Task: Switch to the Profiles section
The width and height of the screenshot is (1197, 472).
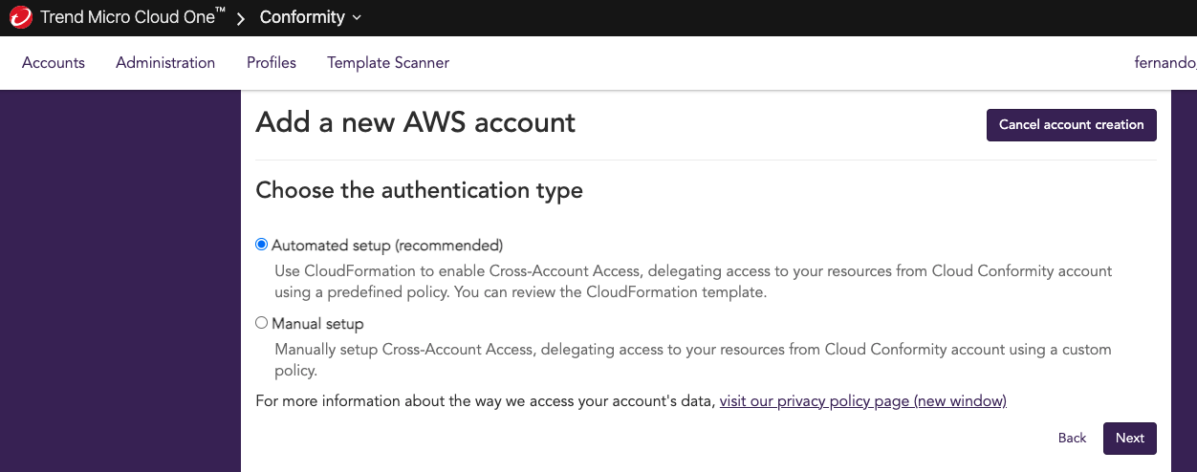Action: 272,63
